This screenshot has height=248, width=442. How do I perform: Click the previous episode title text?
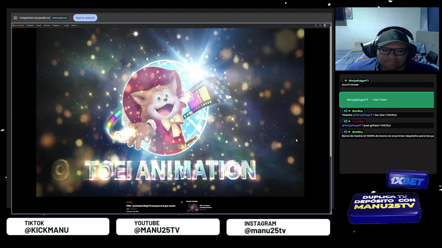[x=206, y=207]
